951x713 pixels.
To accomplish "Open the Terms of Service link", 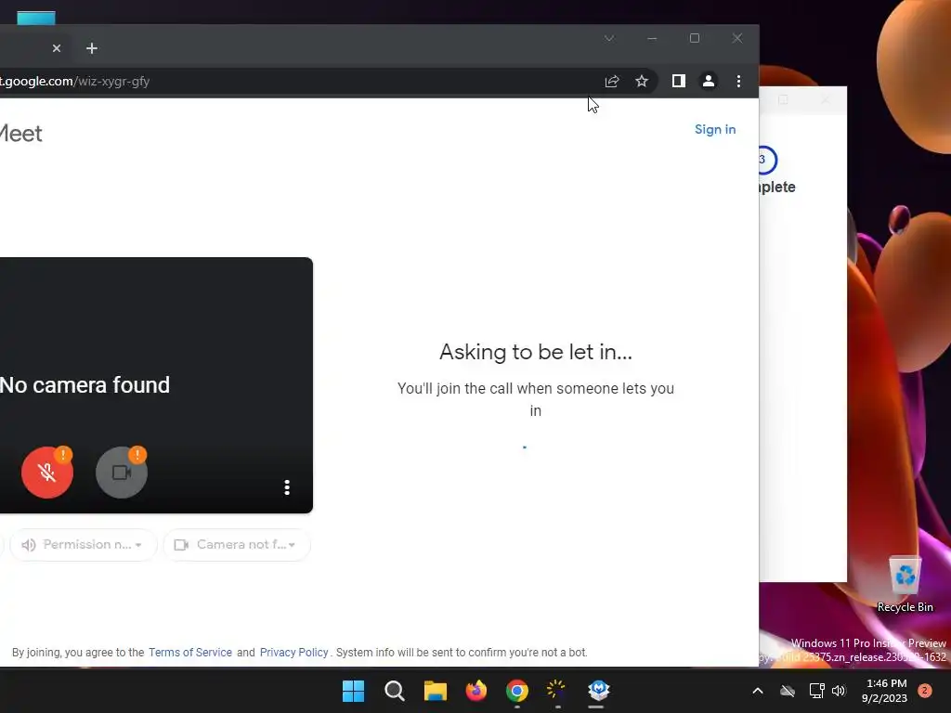I will point(189,653).
